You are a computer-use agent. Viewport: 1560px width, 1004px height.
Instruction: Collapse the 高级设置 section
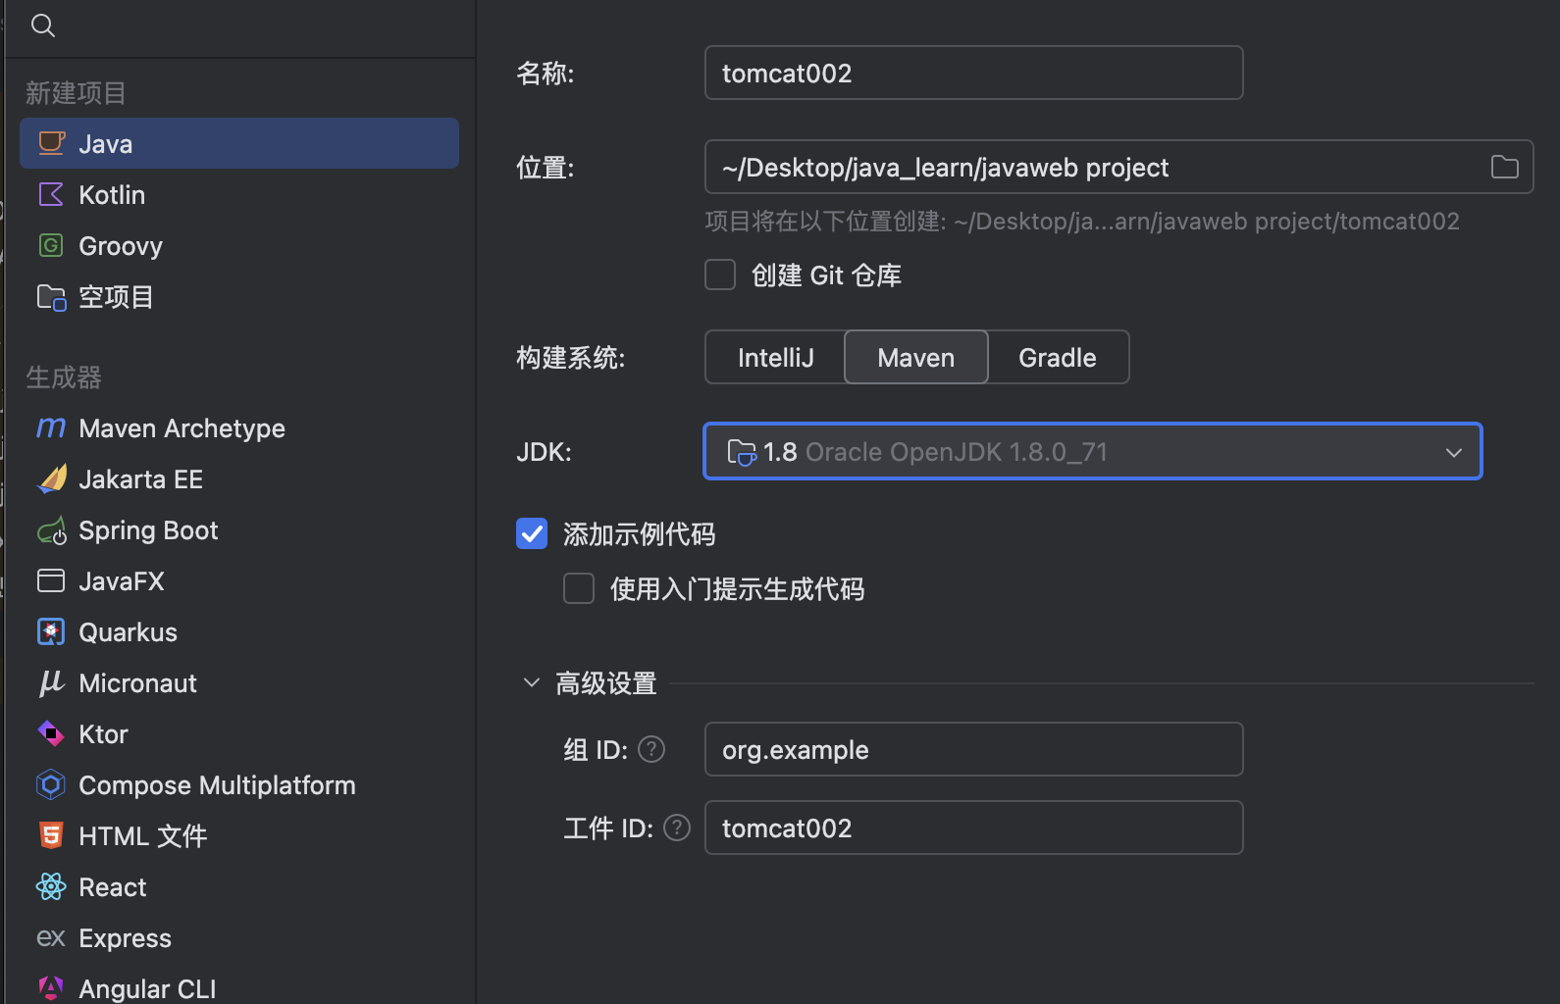tap(532, 683)
